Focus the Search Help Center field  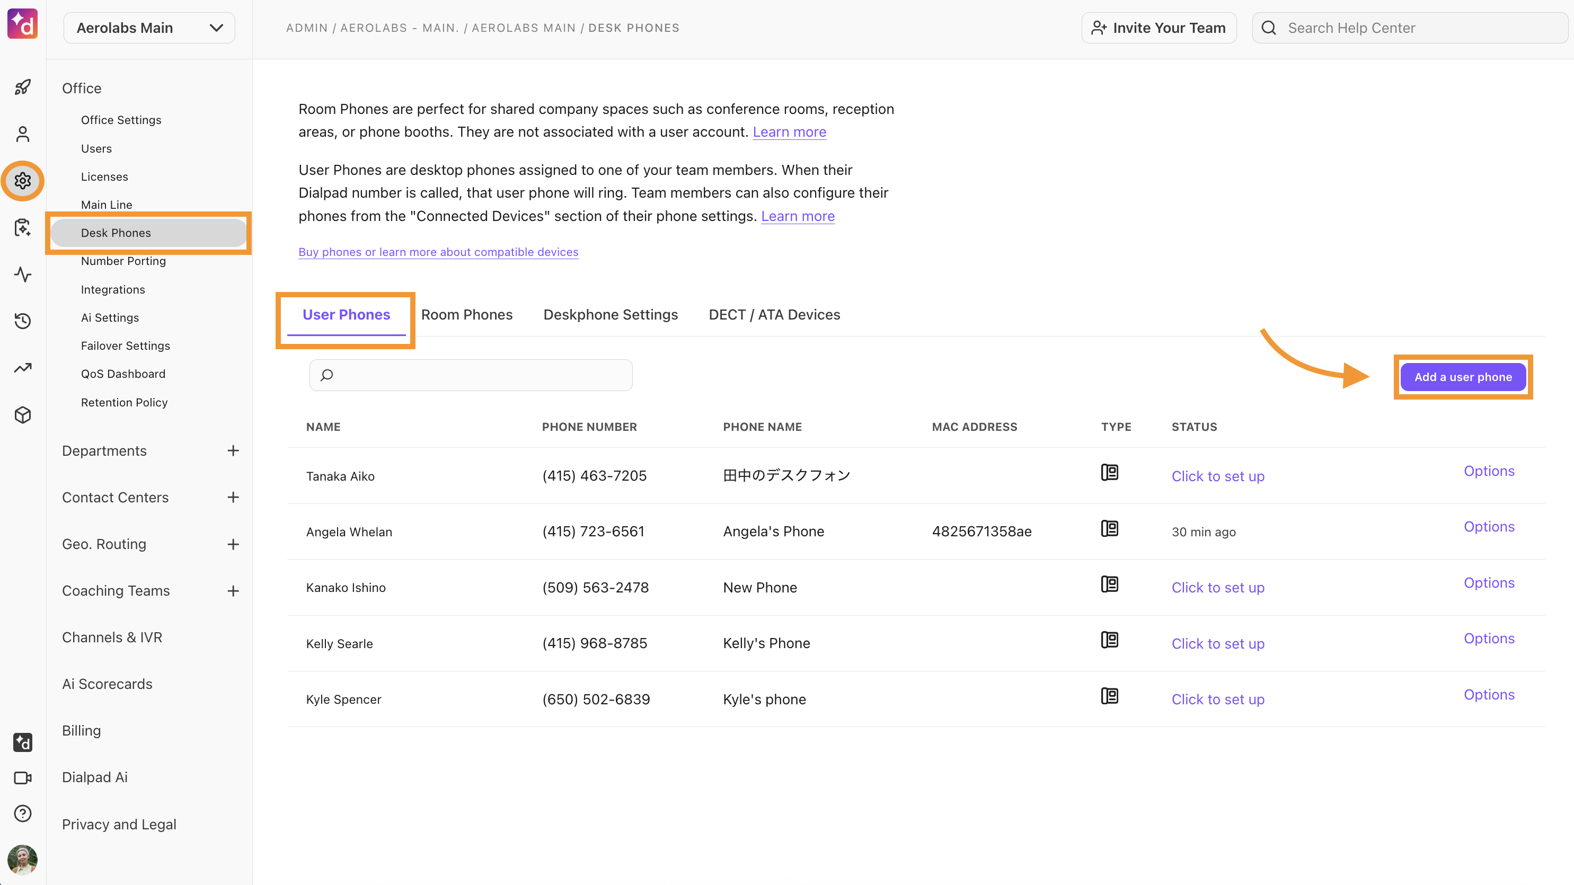pyautogui.click(x=1410, y=28)
